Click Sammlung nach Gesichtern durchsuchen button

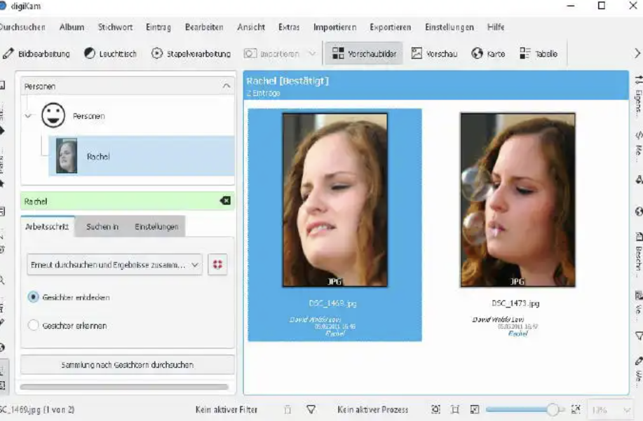127,365
